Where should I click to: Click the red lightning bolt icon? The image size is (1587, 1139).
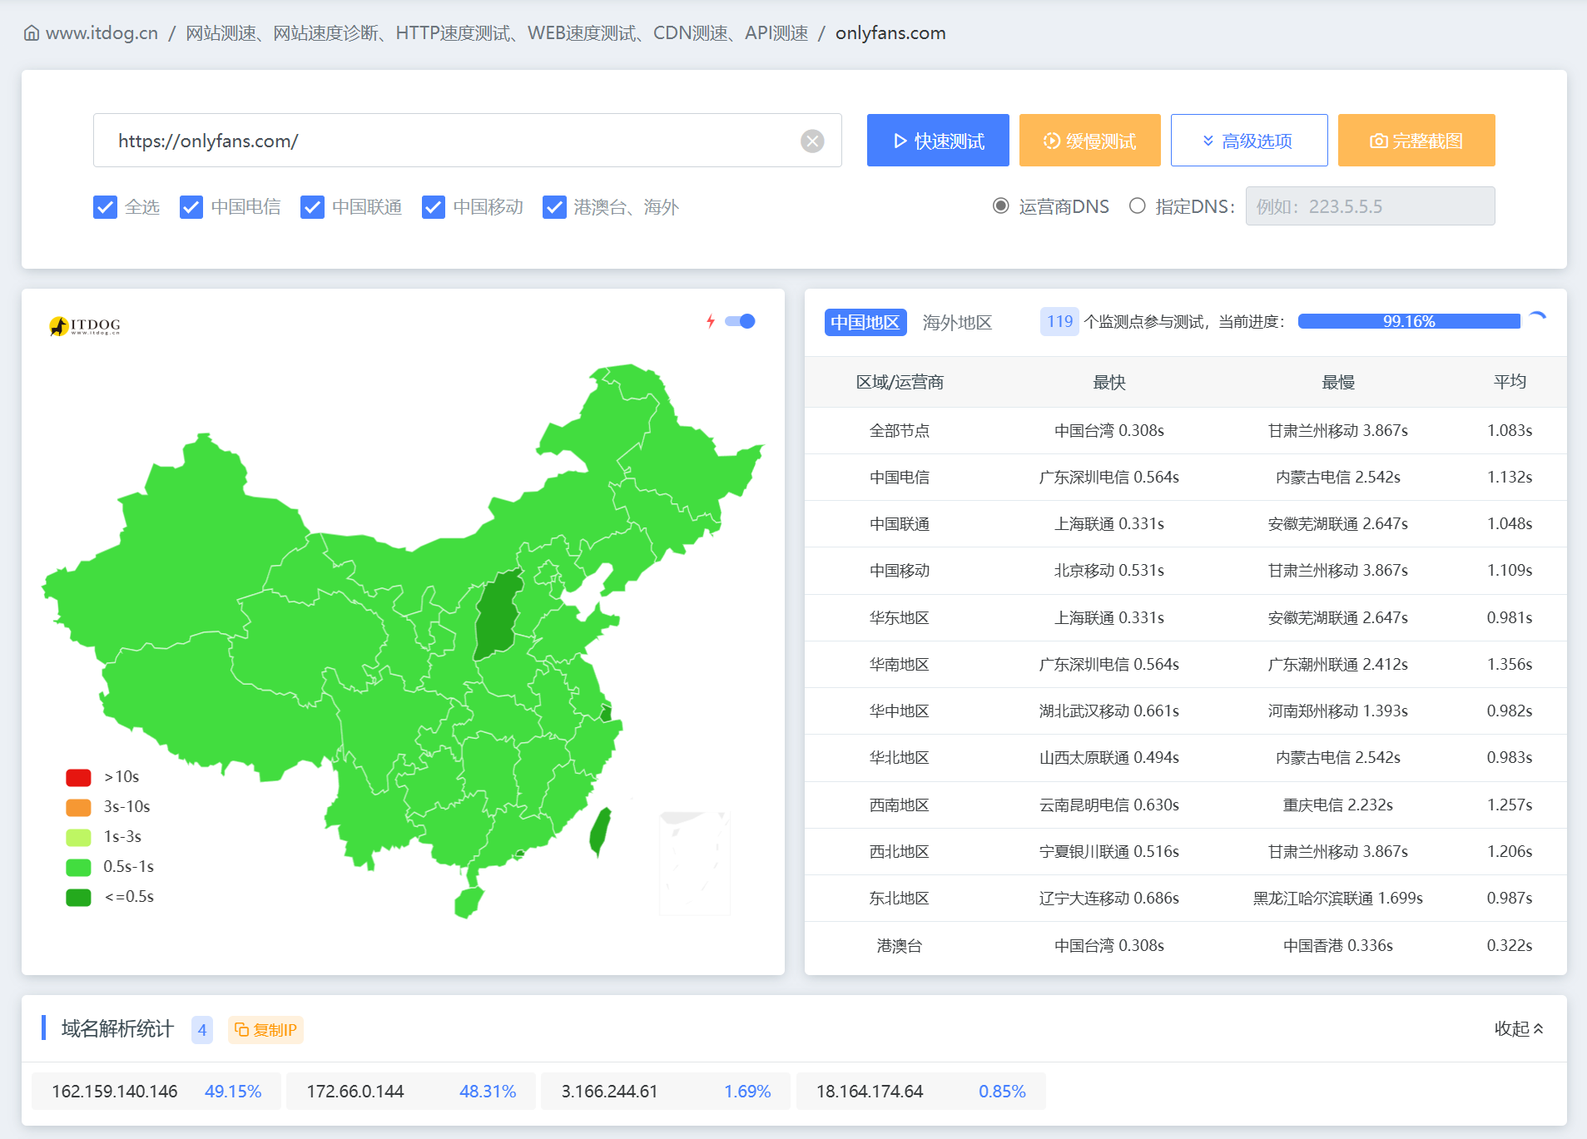(x=710, y=321)
